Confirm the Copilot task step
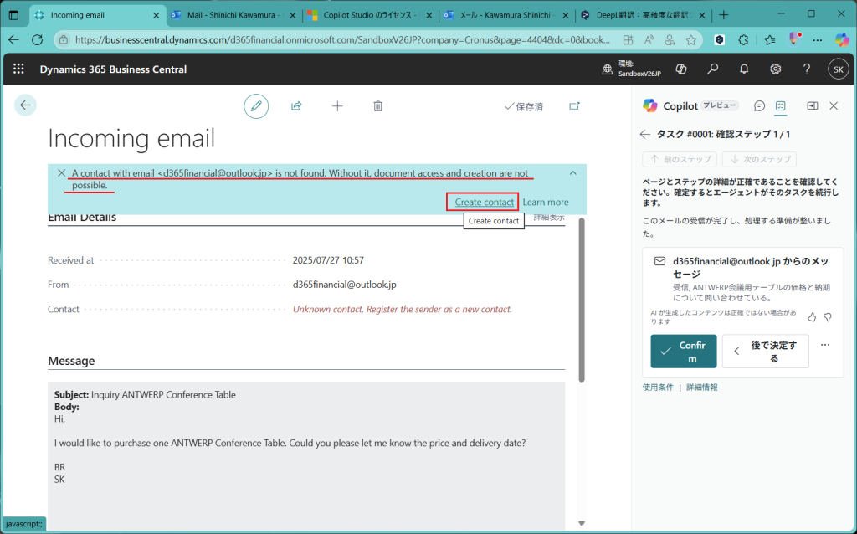Image resolution: width=857 pixels, height=534 pixels. pyautogui.click(x=684, y=352)
